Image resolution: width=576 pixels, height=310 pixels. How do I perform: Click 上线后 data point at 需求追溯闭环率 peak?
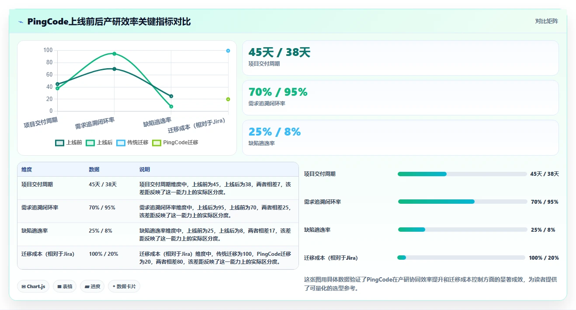pos(114,54)
